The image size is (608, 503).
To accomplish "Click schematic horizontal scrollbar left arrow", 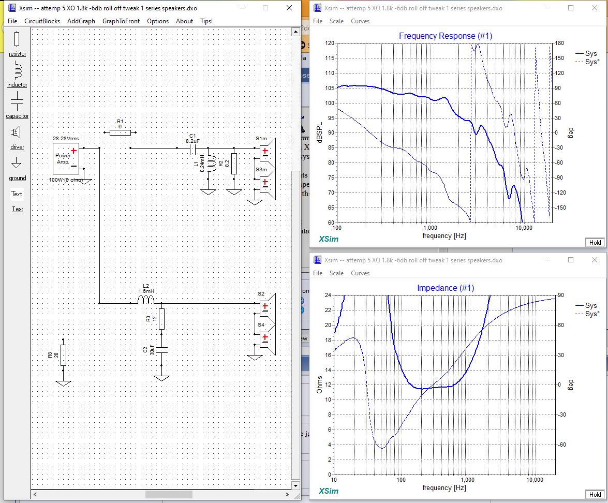I will click(x=35, y=495).
